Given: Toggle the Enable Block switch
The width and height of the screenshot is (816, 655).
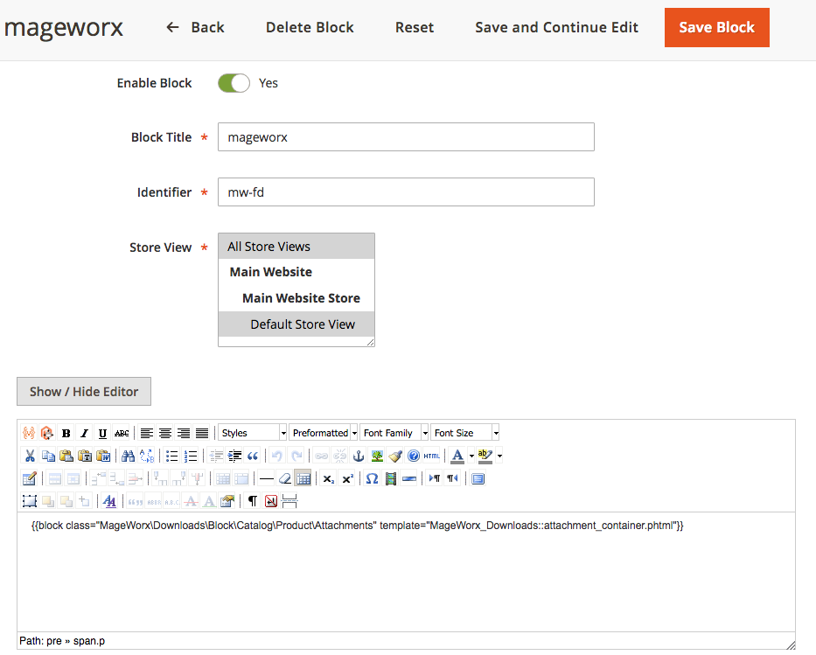Looking at the screenshot, I should click(234, 83).
